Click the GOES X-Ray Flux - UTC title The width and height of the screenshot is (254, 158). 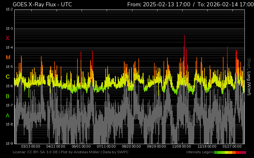[42, 4]
